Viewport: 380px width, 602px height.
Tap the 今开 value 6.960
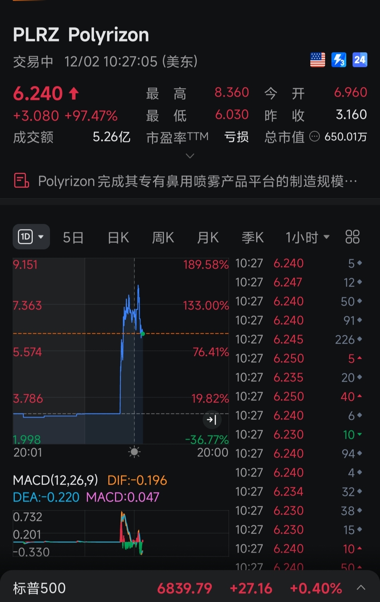[350, 93]
